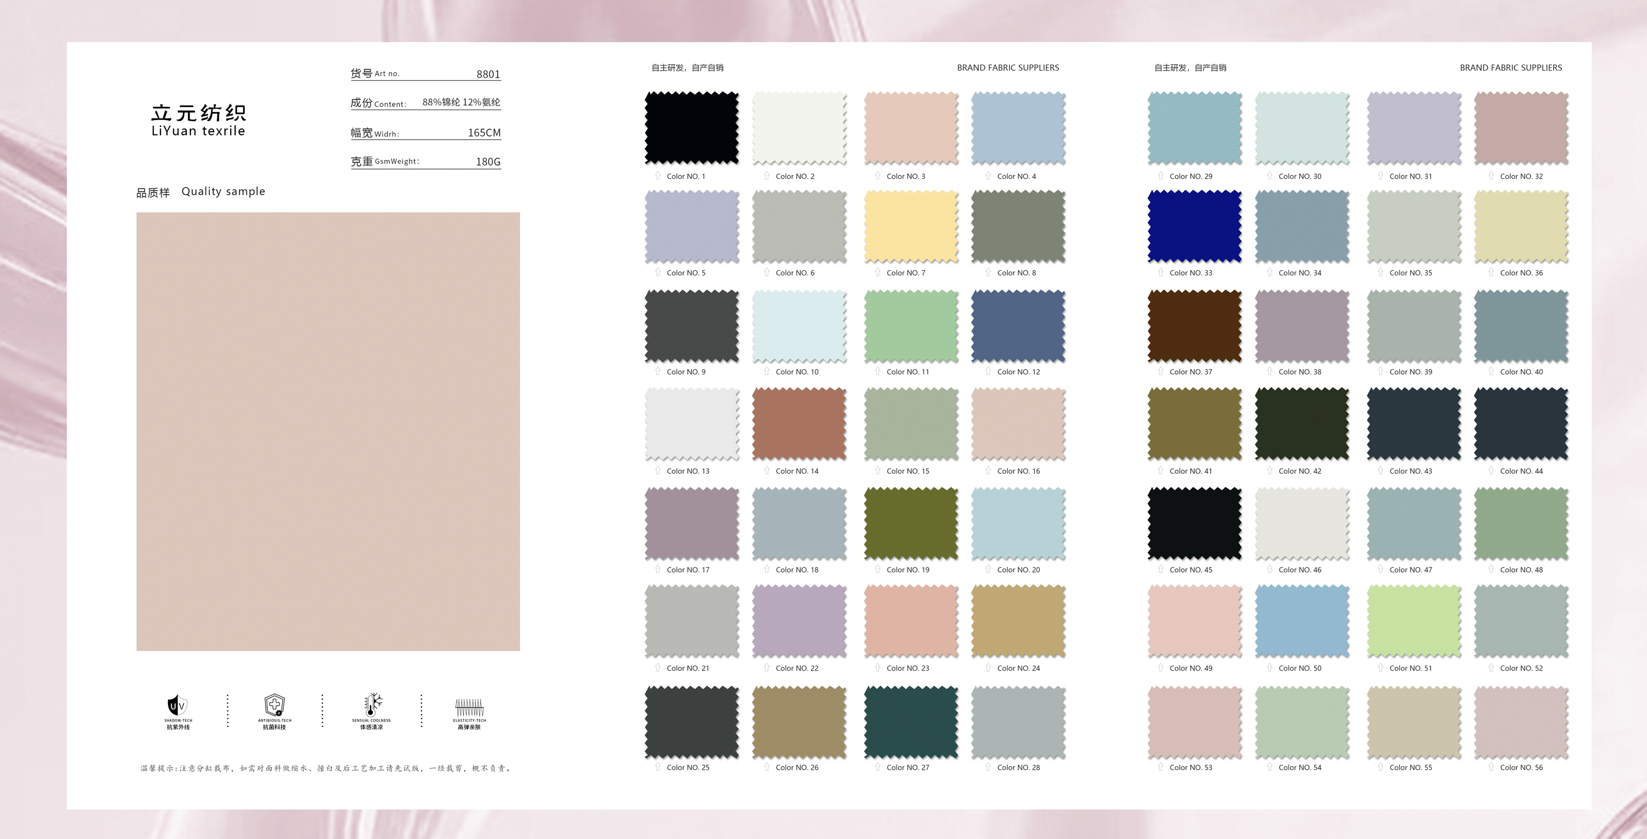This screenshot has width=1647, height=839.
Task: Click the "立元纺织" brand title
Action: tap(199, 112)
